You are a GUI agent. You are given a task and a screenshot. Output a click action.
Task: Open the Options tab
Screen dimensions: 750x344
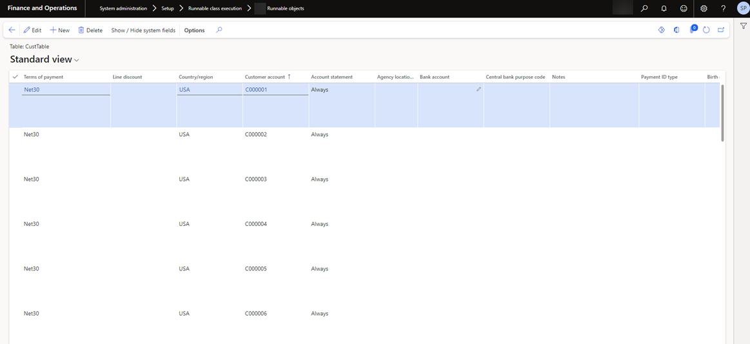(194, 30)
